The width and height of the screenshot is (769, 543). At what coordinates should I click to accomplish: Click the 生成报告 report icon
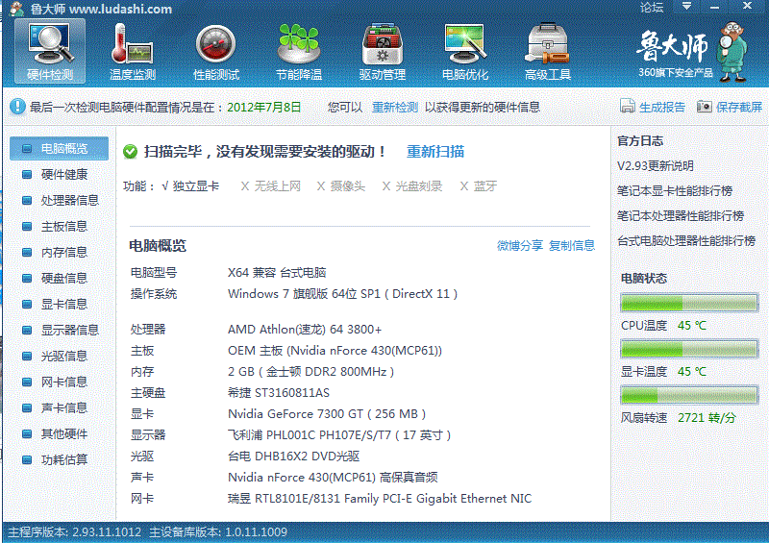(x=628, y=106)
